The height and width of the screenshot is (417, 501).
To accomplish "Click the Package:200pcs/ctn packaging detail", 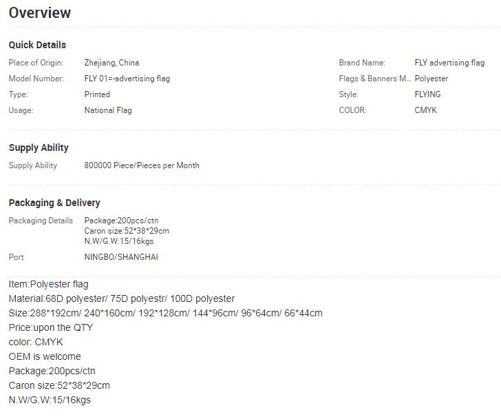I will tap(121, 221).
